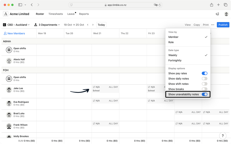This screenshot has width=231, height=144.
Task: Enable Show shift notes switch
Action: (204, 84)
